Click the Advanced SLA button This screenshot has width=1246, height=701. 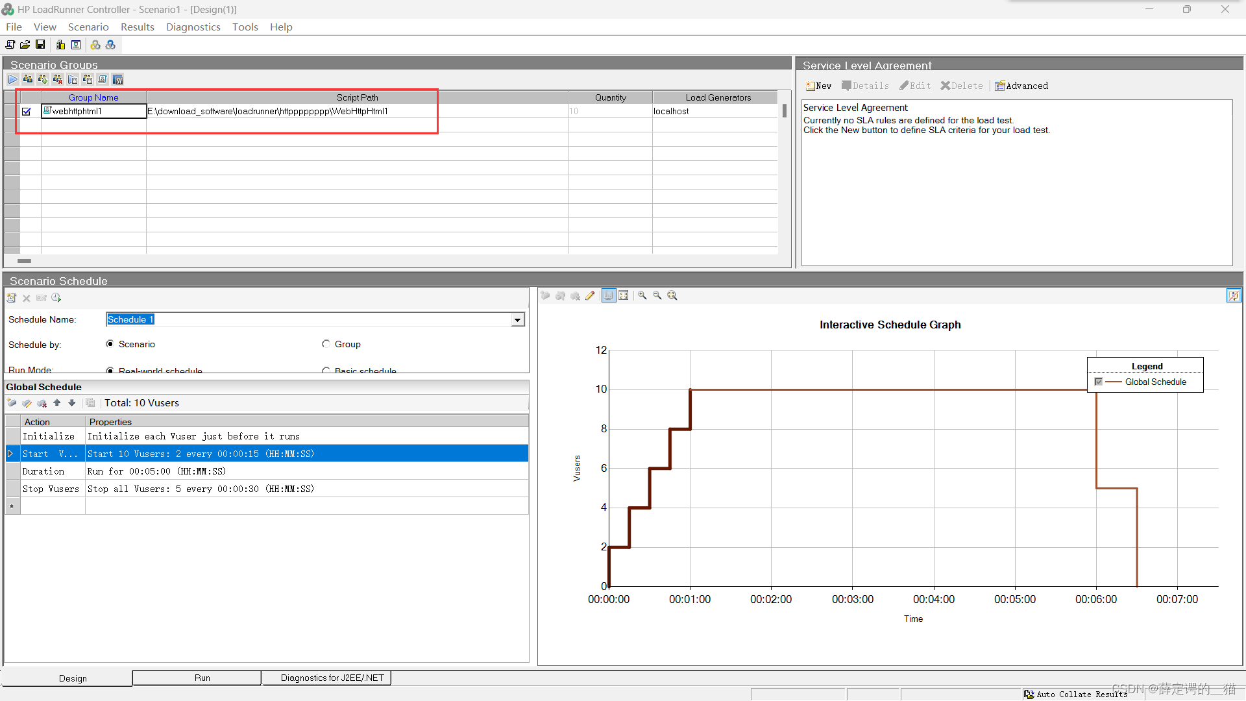[x=1021, y=86]
